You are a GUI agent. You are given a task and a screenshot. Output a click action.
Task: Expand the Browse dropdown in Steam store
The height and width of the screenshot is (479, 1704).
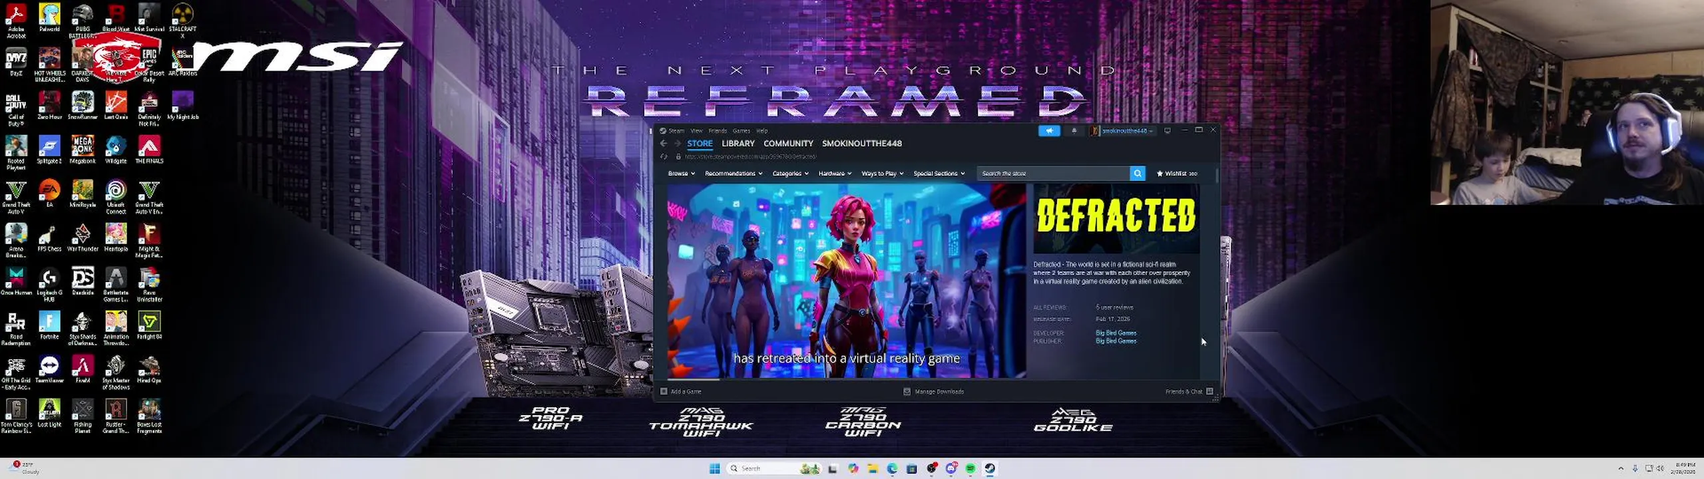coord(681,173)
